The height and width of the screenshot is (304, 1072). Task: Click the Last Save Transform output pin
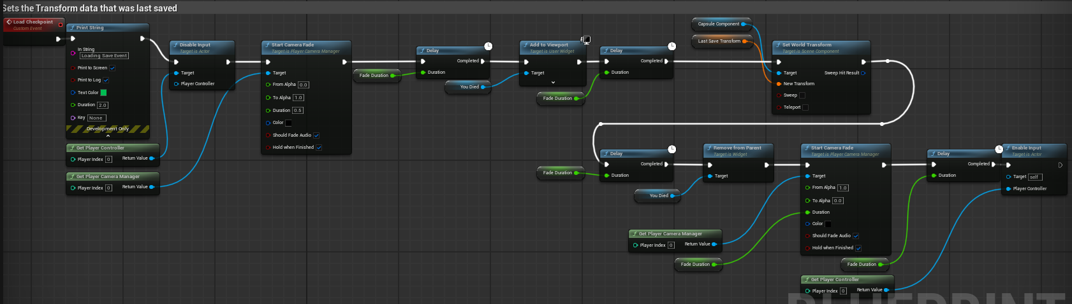click(x=744, y=41)
